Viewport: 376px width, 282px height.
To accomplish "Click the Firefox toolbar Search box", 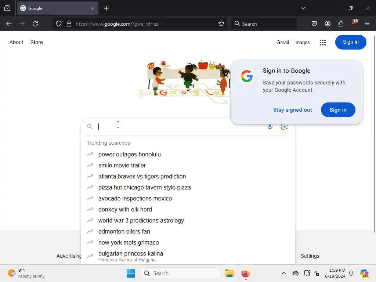I will (264, 24).
